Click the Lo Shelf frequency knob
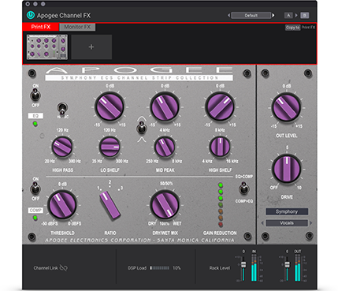Screen dimensions: 338x291 (x=110, y=147)
